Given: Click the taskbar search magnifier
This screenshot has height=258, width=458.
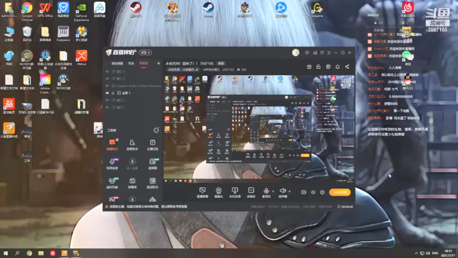Looking at the screenshot, I should click(17, 253).
